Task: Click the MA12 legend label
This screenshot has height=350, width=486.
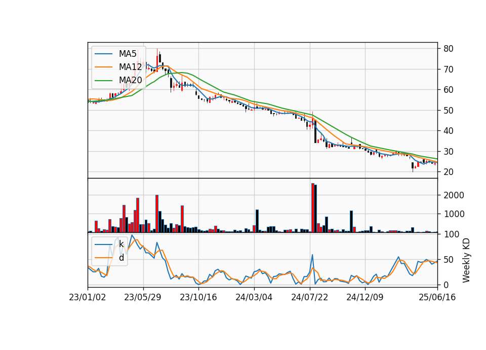Action: (x=130, y=67)
